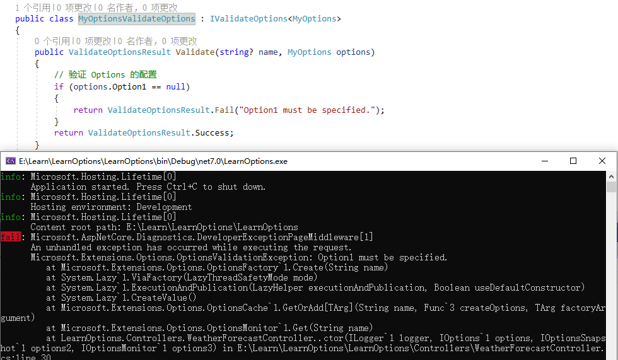Click the ValidateOptionsResult return type
This screenshot has width=618, height=360.
pyautogui.click(x=119, y=52)
